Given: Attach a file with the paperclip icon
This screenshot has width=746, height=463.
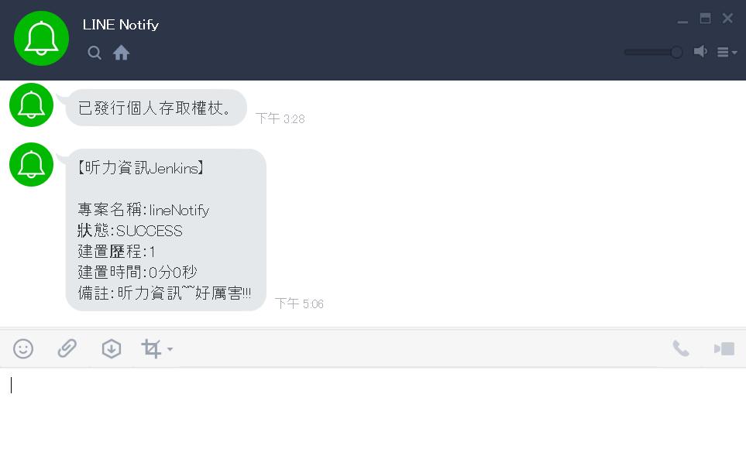Looking at the screenshot, I should click(x=67, y=348).
